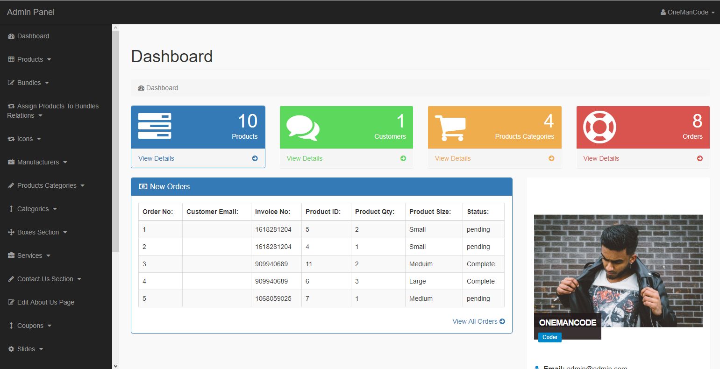Screen dimensions: 720x369
Task: Click the Products Categories pencil icon
Action: 11,185
